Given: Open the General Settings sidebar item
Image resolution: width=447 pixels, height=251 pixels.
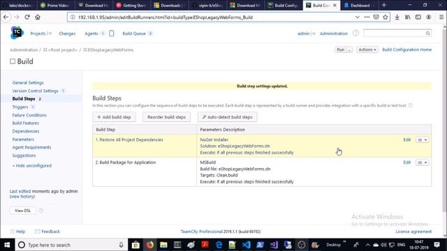Looking at the screenshot, I should (x=28, y=82).
